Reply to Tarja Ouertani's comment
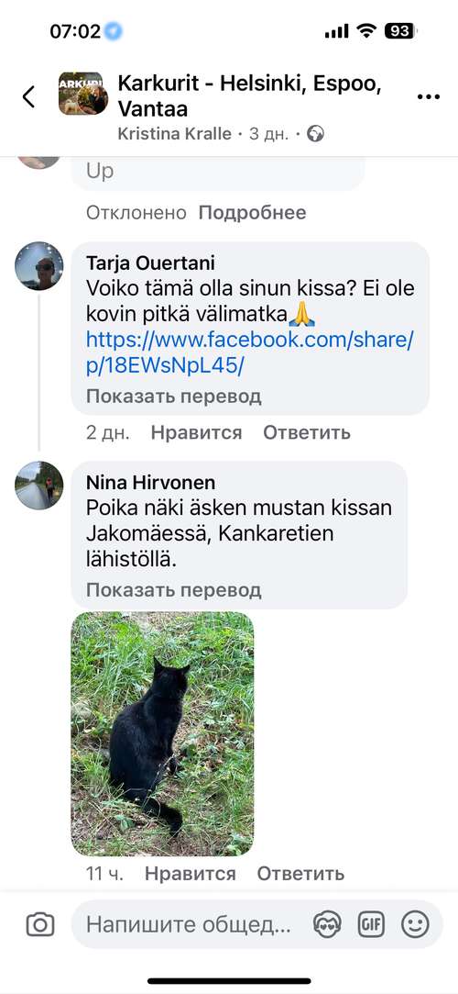 coord(307,432)
